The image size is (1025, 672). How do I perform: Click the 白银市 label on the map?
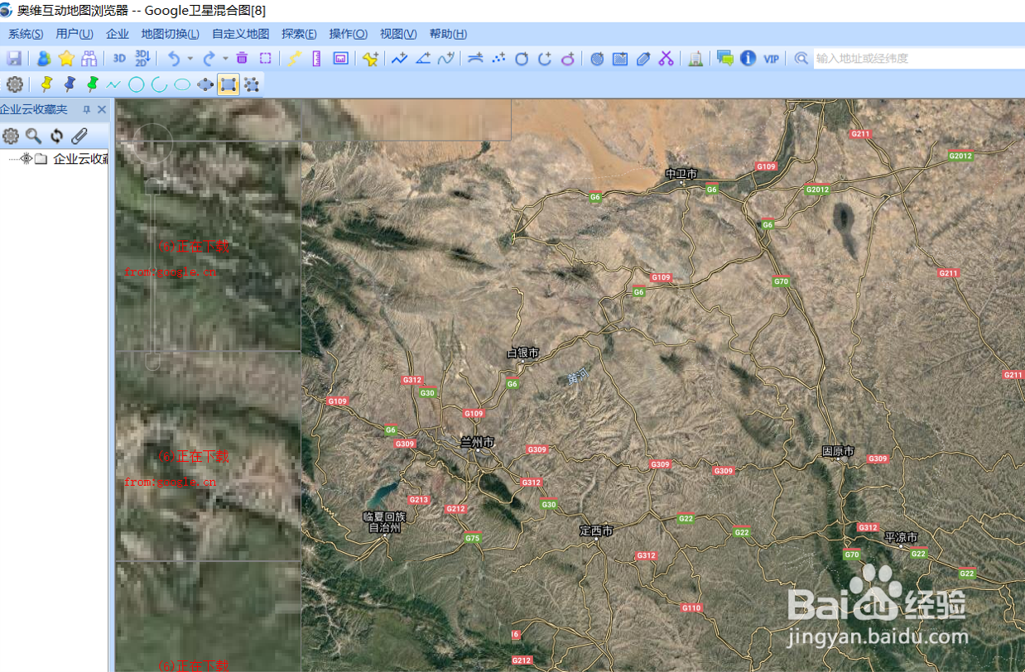pyautogui.click(x=522, y=353)
